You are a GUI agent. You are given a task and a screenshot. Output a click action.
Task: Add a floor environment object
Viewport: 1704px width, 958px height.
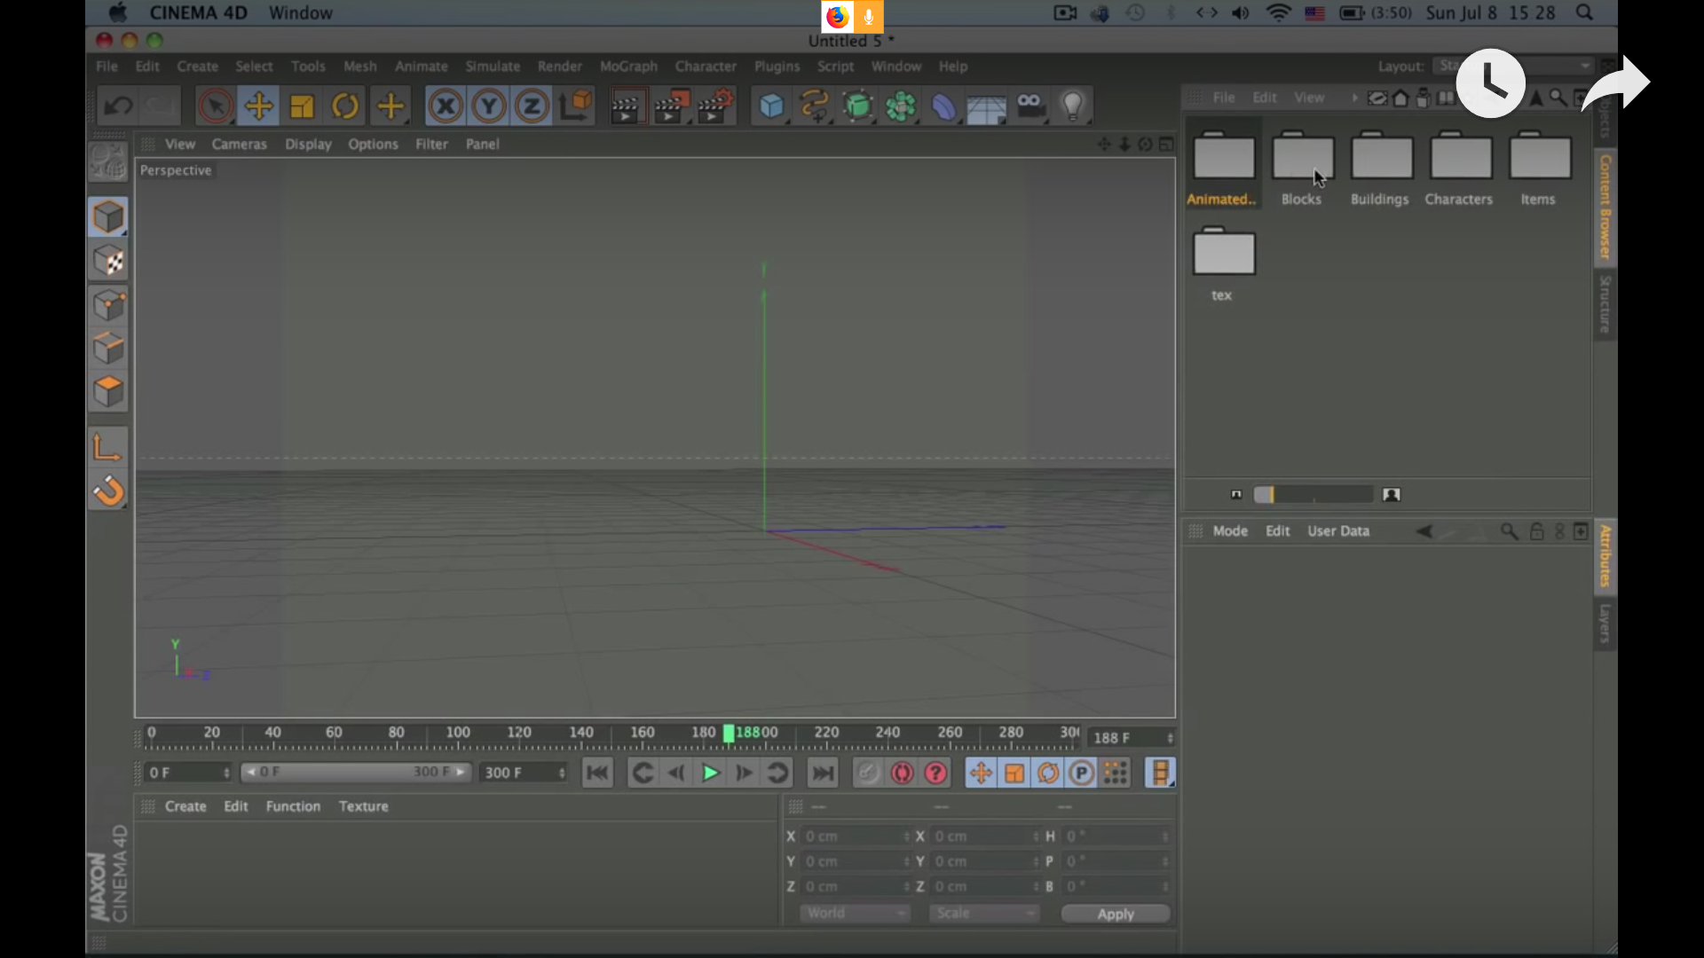click(986, 106)
